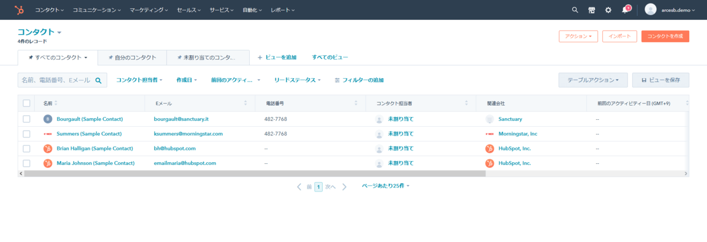
Task: Click the arcesb.demo account avatar
Action: click(650, 9)
